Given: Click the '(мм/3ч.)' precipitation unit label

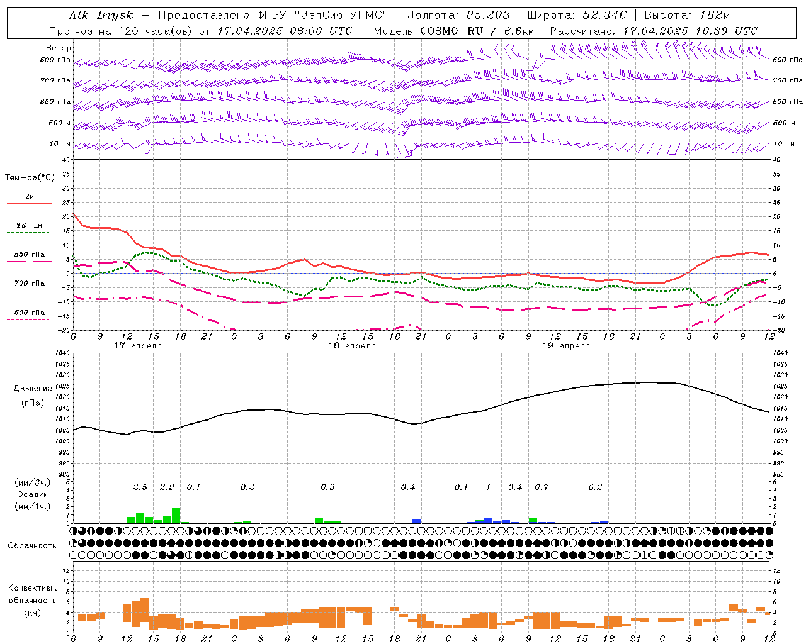Looking at the screenshot, I should click(33, 482).
